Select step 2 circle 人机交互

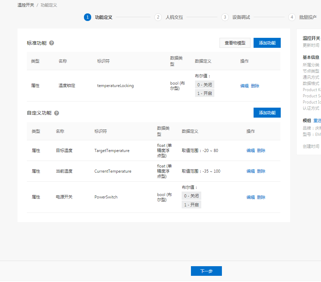[x=158, y=17]
